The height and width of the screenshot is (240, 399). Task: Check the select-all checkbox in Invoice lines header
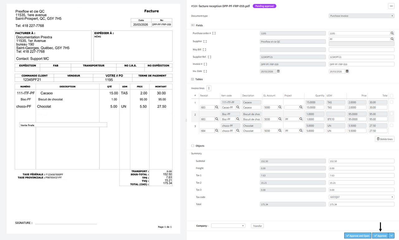392,96
